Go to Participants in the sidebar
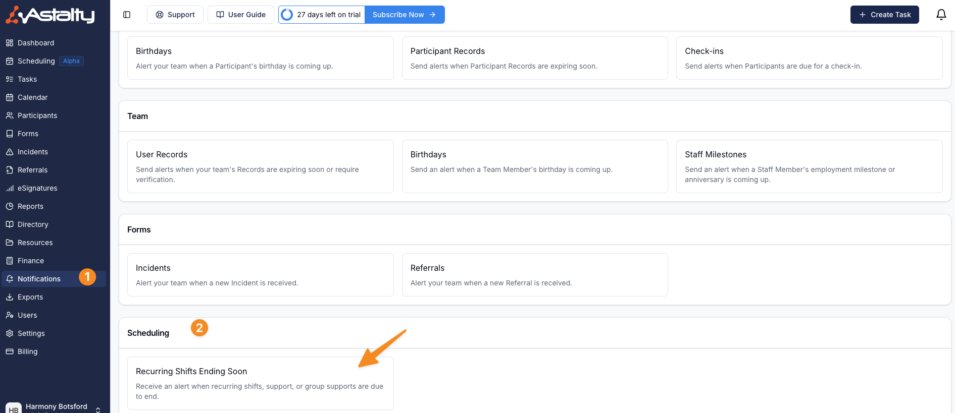The width and height of the screenshot is (955, 413). 37,115
